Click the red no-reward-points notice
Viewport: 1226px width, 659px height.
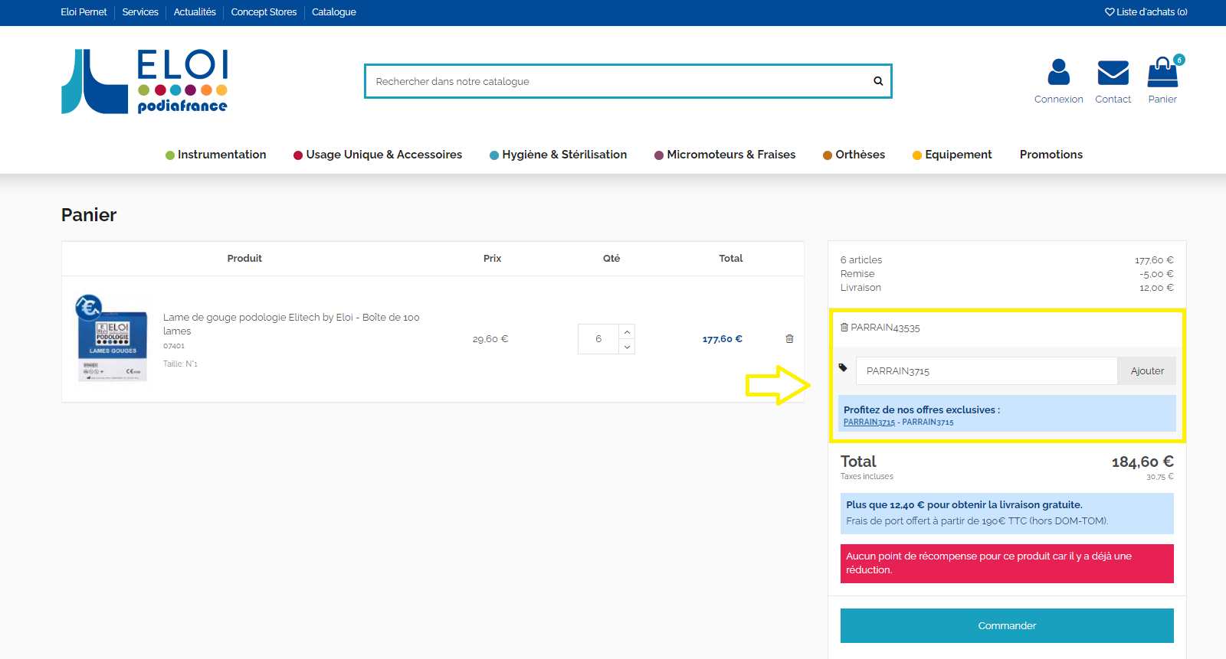coord(1007,563)
